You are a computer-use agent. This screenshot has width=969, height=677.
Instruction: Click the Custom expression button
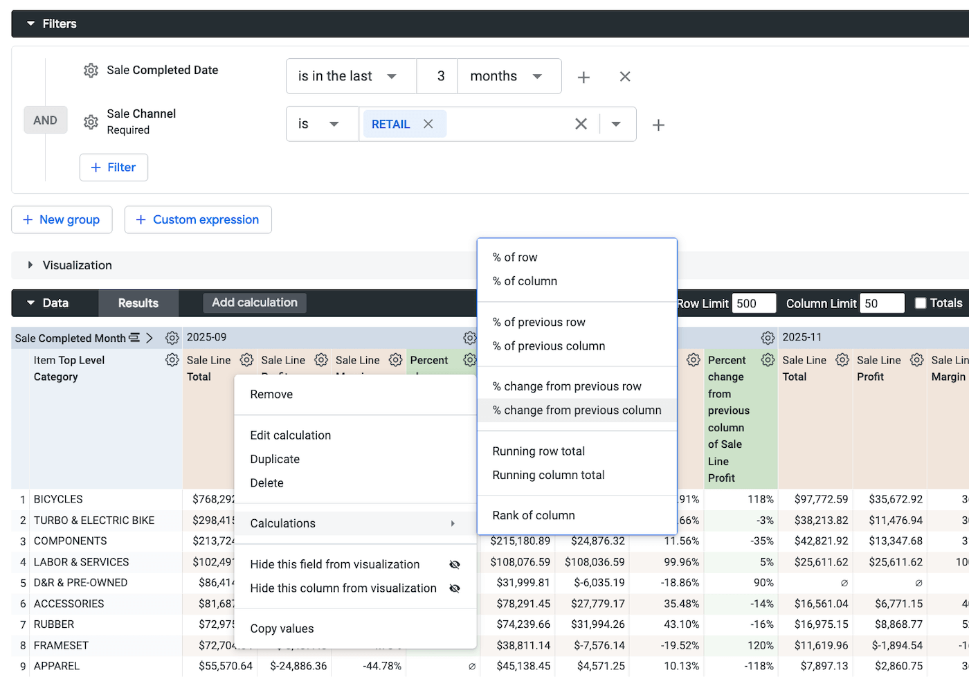(x=198, y=219)
